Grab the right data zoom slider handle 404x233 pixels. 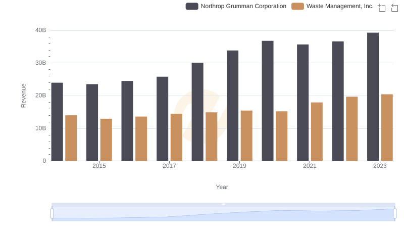point(394,214)
